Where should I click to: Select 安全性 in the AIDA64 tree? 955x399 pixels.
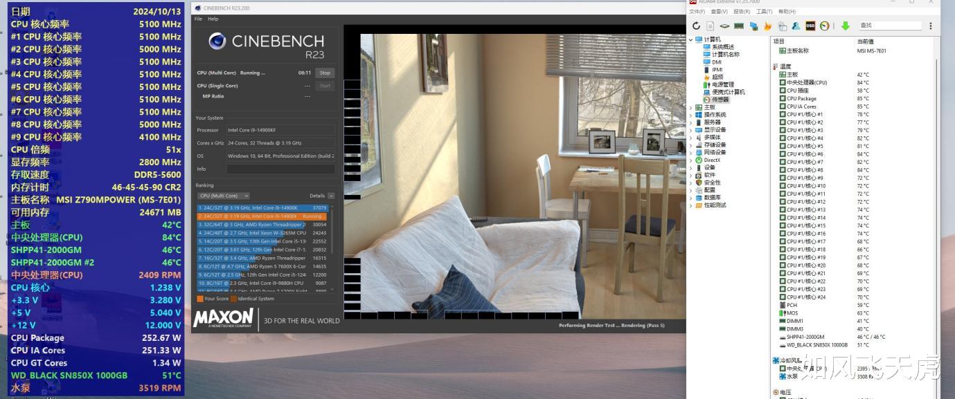coord(712,183)
